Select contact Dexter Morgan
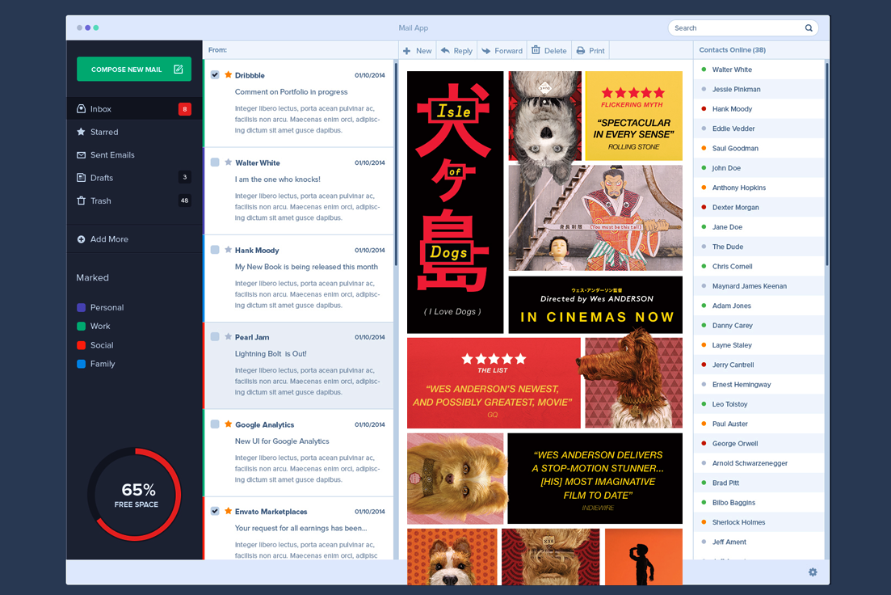Screen dimensions: 891x595 pos(759,208)
